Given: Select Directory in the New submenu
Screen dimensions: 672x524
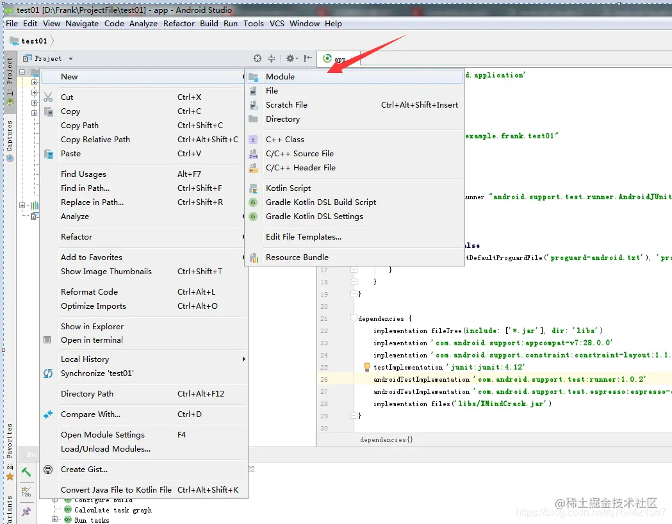Looking at the screenshot, I should click(354, 119).
